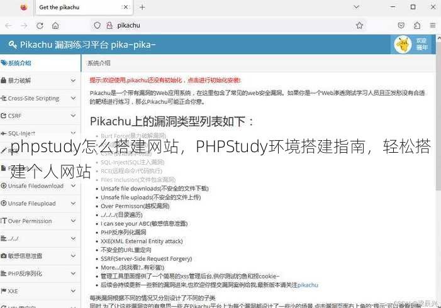Click the 'SSRF(Server-Side Request Forgery)' list item
Image resolution: width=441 pixels, height=308 pixels.
pyautogui.click(x=146, y=258)
